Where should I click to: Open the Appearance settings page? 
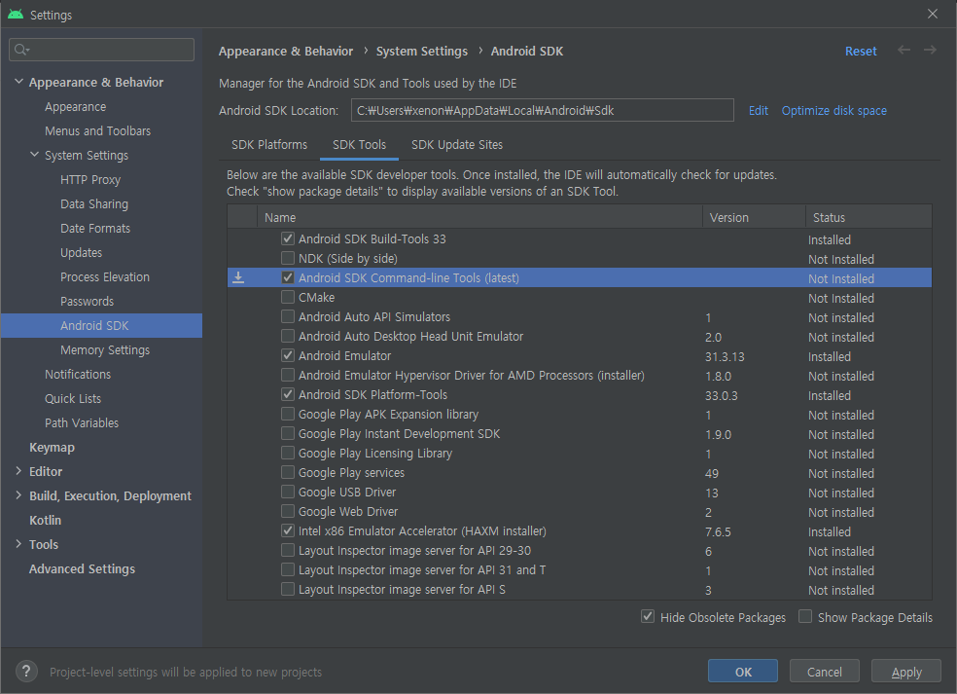(x=75, y=106)
